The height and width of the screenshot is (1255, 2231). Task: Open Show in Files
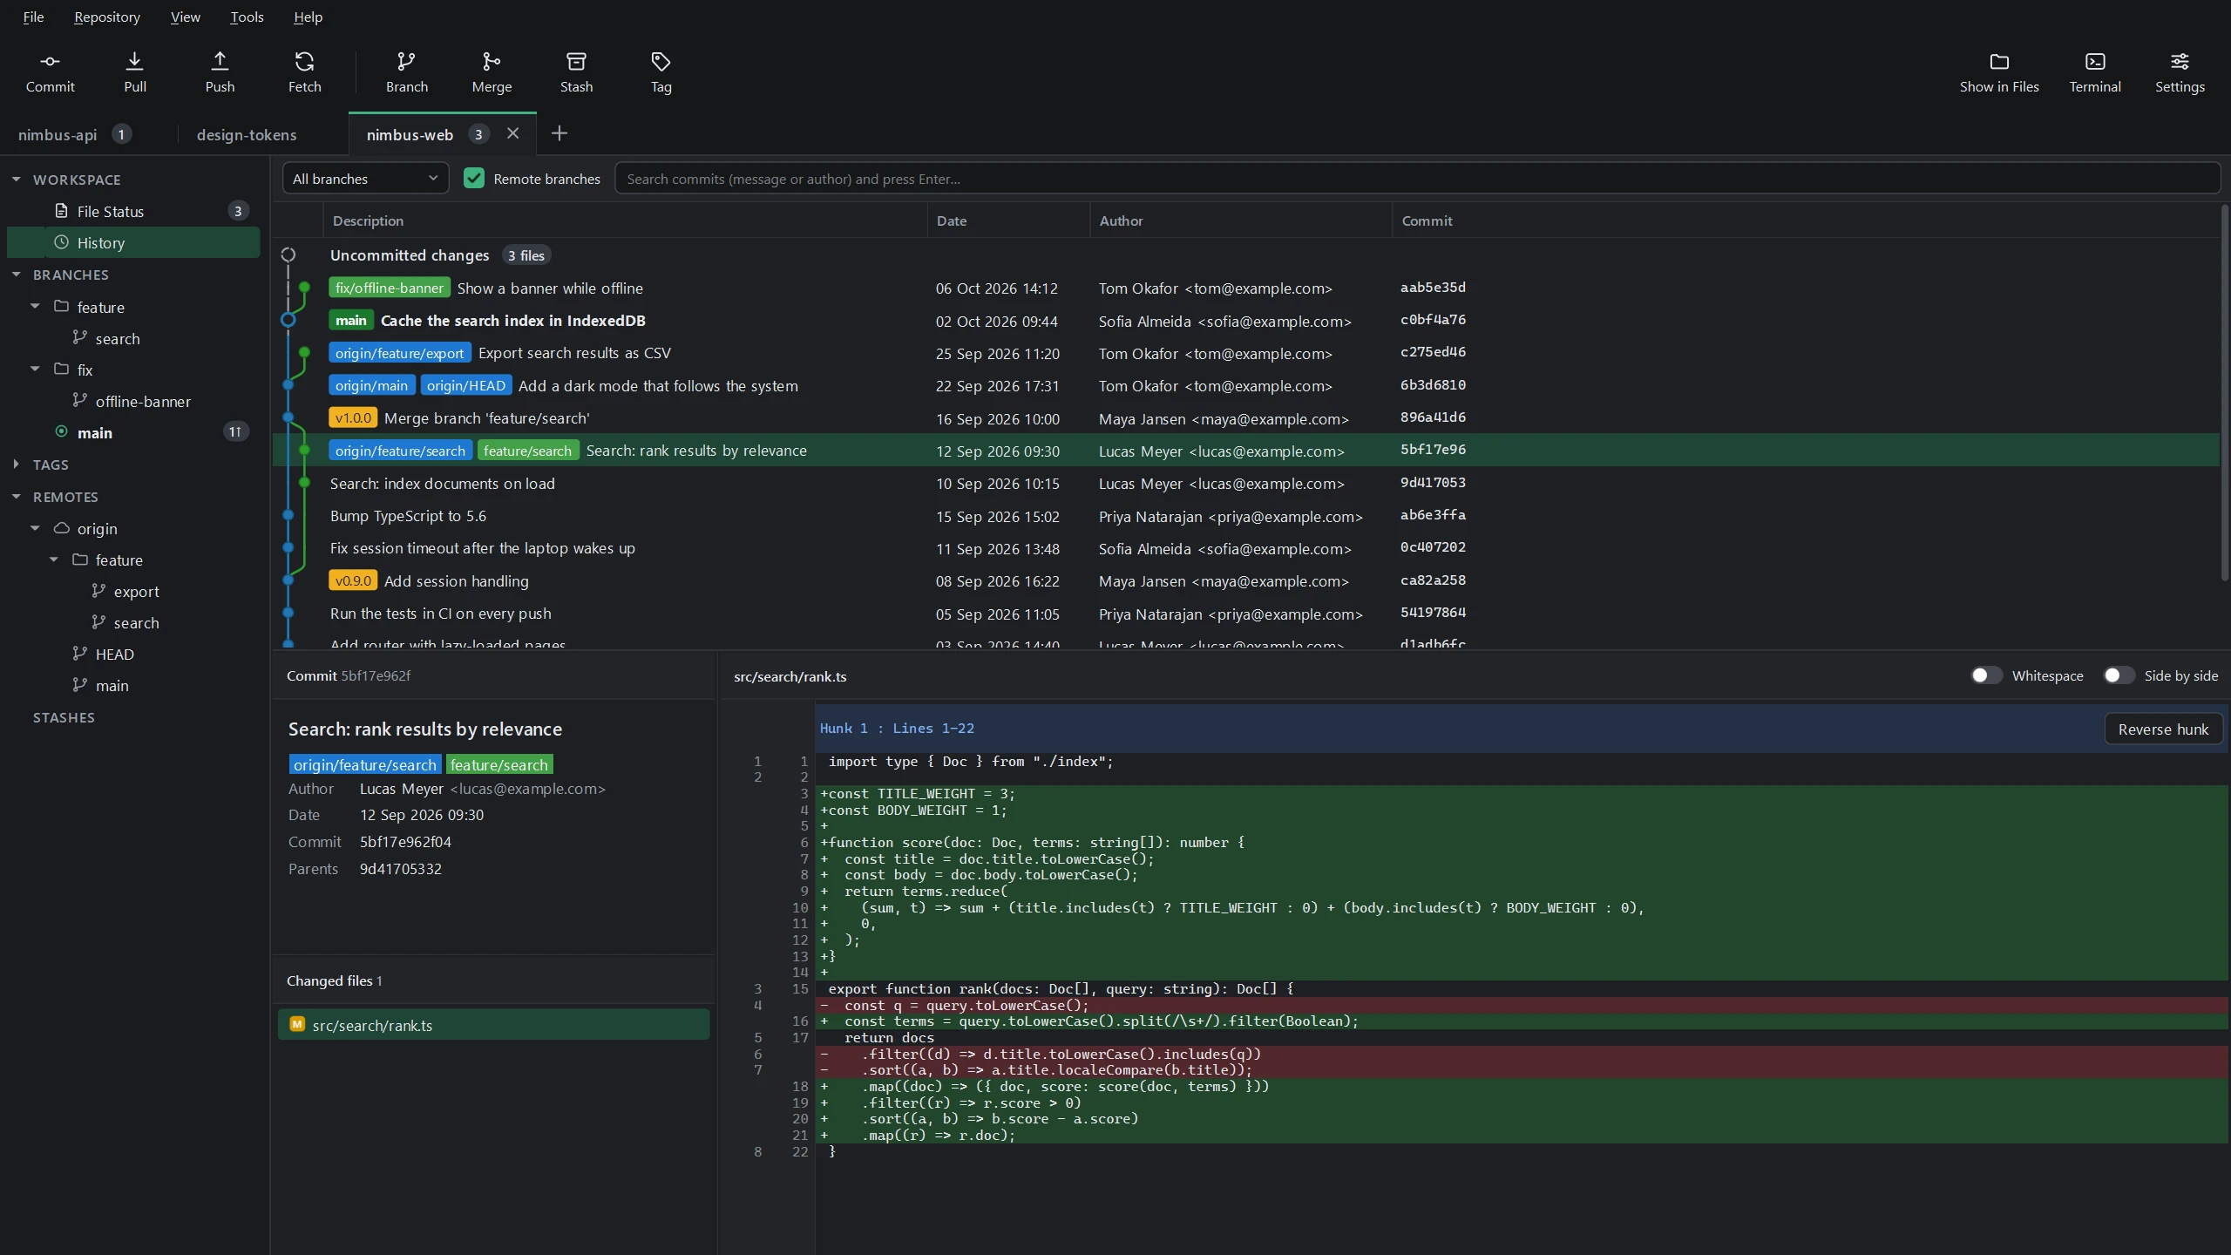[x=1999, y=72]
